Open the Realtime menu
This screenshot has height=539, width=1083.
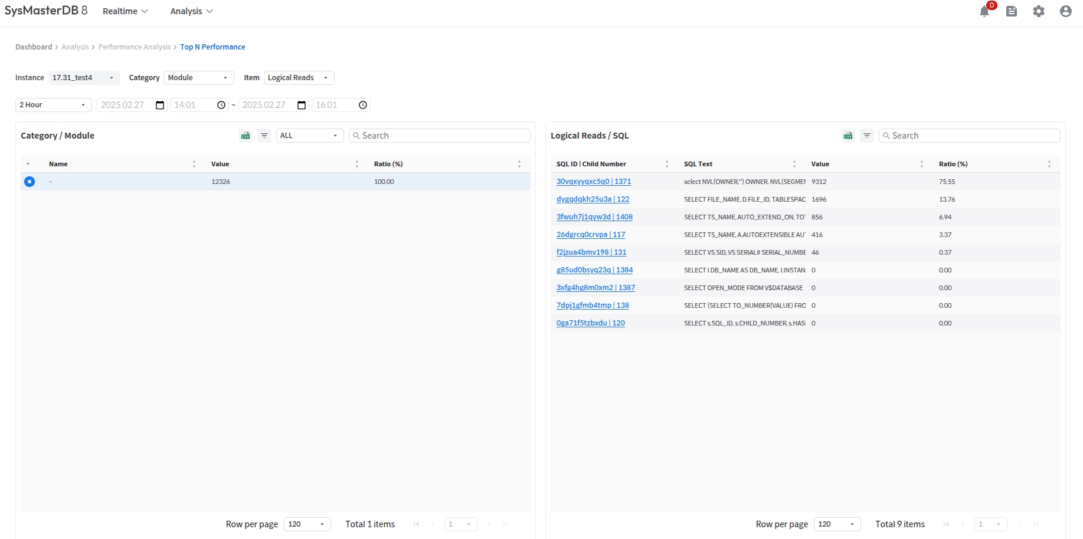125,11
